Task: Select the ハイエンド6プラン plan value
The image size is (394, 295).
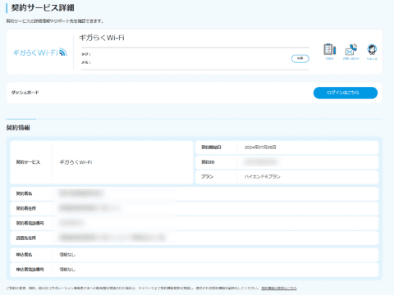Action: click(x=262, y=177)
